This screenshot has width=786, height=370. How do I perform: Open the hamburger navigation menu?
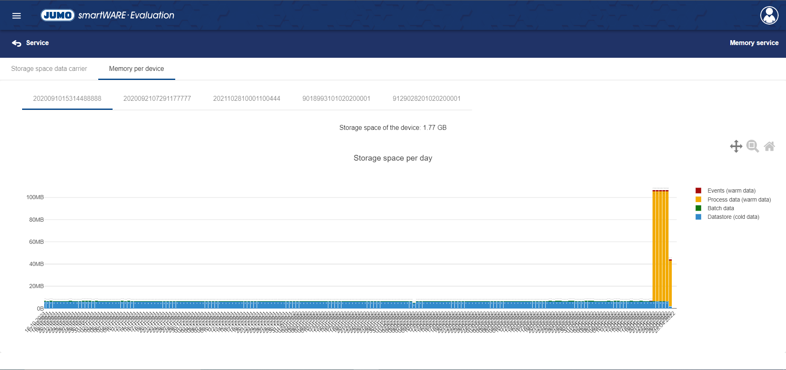[x=16, y=16]
